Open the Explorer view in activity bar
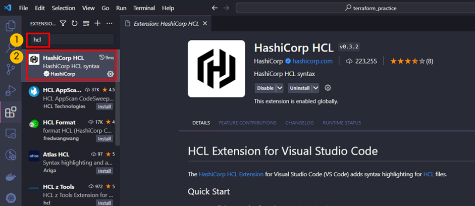The height and width of the screenshot is (206, 475). [11, 26]
